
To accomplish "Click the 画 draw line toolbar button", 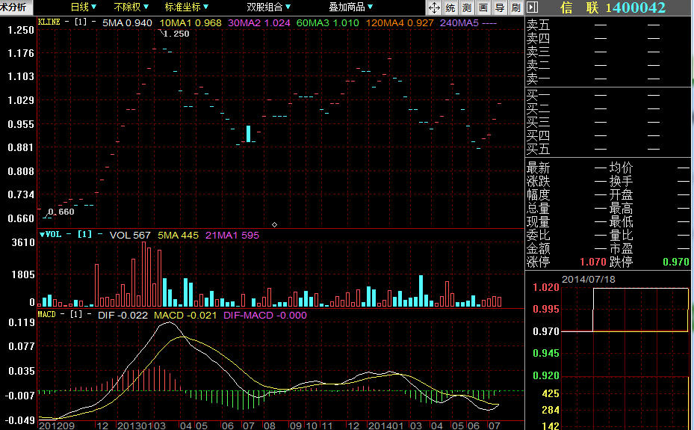I will [483, 7].
